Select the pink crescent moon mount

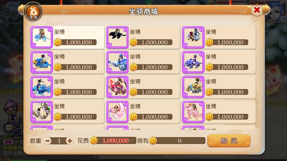pos(117,112)
